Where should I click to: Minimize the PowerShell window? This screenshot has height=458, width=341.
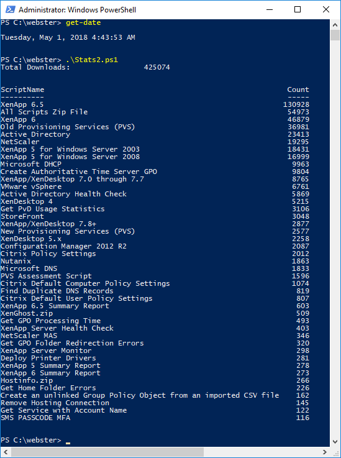tap(269, 10)
